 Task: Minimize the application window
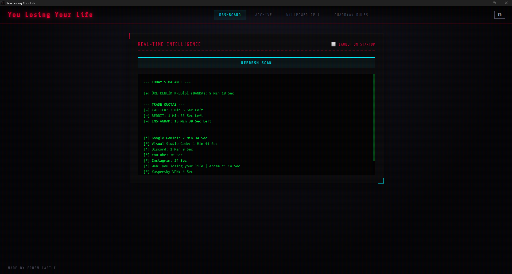(x=482, y=3)
